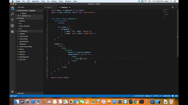
Task: Click unsaved dot on Flatlist.js tab
Action: (x=70, y=7)
